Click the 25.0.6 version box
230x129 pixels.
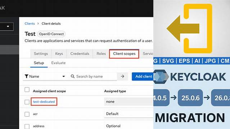[x=190, y=98]
